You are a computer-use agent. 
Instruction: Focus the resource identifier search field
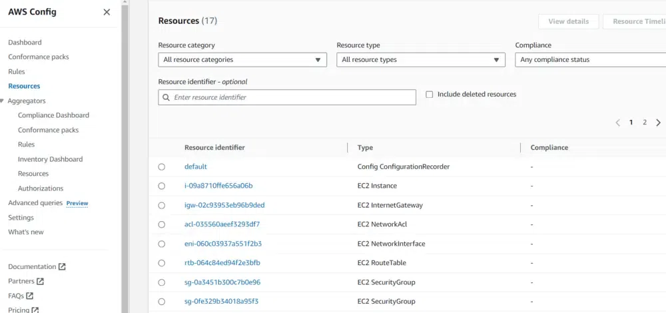pyautogui.click(x=286, y=97)
